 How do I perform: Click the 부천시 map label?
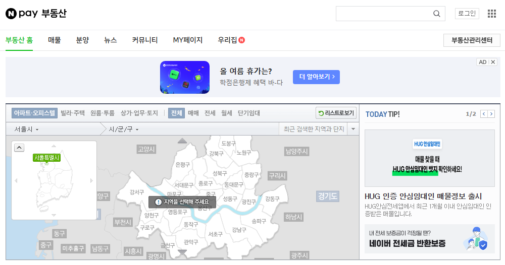pos(123,222)
